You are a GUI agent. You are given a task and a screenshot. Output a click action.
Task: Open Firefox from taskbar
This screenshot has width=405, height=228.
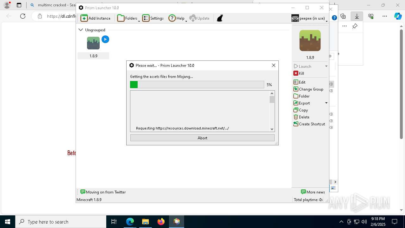pos(161,222)
